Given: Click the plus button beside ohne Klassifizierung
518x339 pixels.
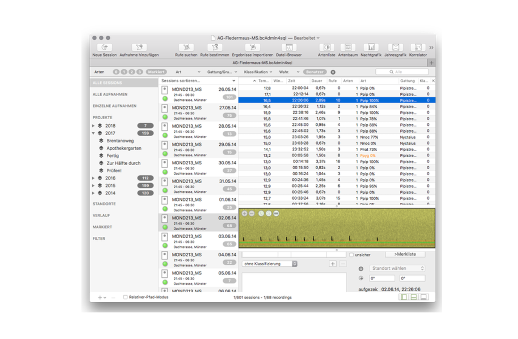Looking at the screenshot, I should click(332, 264).
